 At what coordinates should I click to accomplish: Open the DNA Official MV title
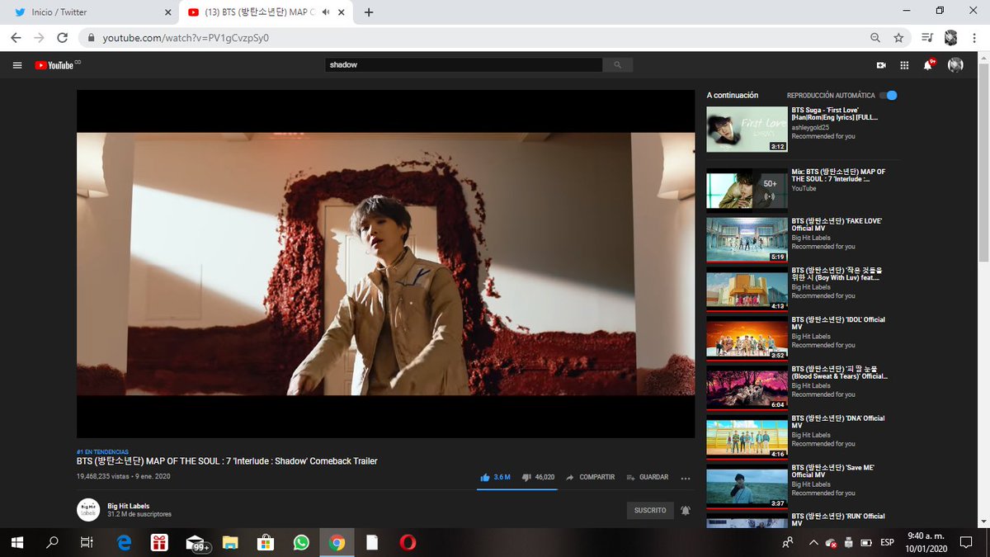(x=837, y=421)
